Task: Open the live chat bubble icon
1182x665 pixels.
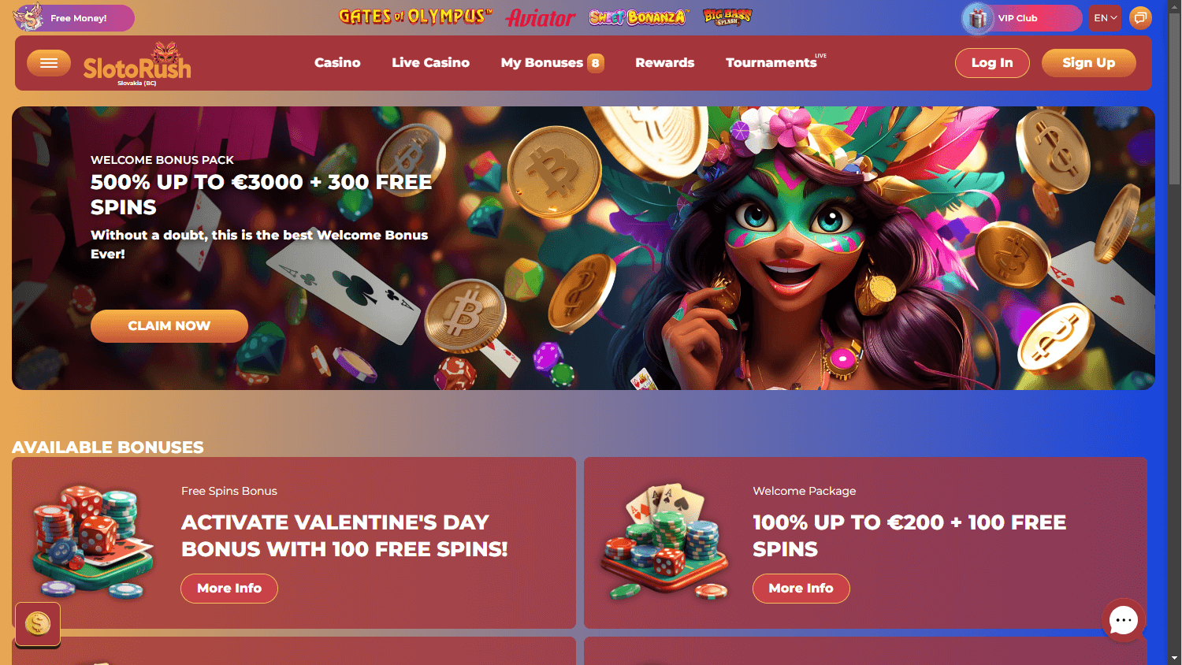Action: pos(1123,620)
